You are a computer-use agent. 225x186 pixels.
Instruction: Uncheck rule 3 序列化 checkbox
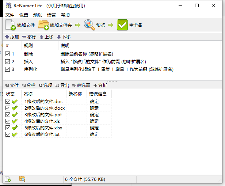[x=7, y=69]
